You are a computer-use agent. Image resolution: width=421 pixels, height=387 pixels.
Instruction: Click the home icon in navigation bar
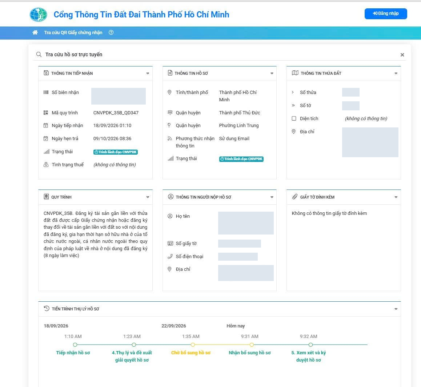pos(35,32)
